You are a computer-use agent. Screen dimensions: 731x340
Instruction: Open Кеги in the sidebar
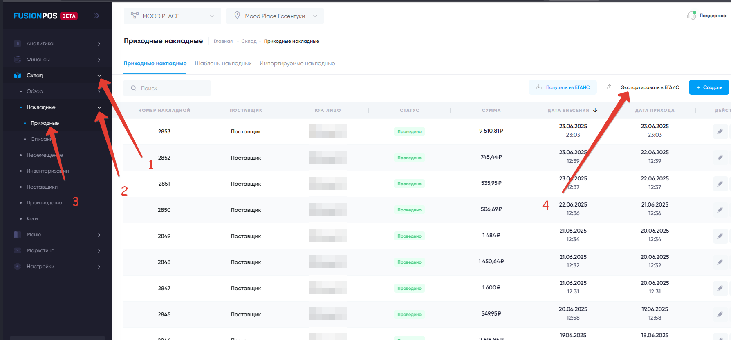tap(32, 219)
